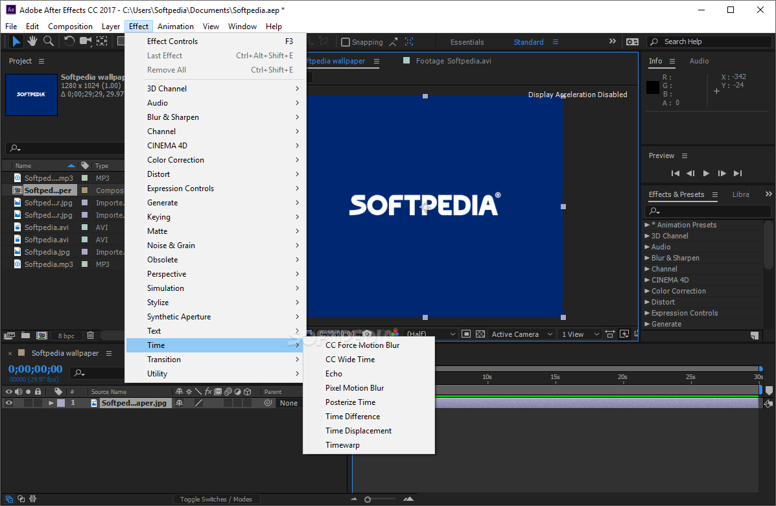This screenshot has width=776, height=506.
Task: Step forward one frame in Preview
Action: pos(722,173)
